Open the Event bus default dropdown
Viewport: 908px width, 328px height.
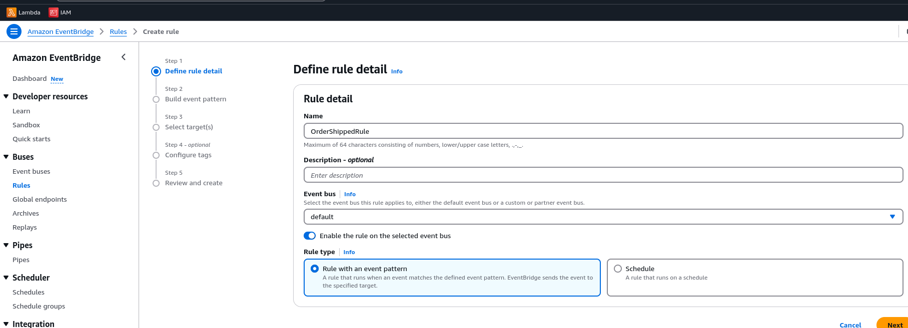tap(603, 217)
